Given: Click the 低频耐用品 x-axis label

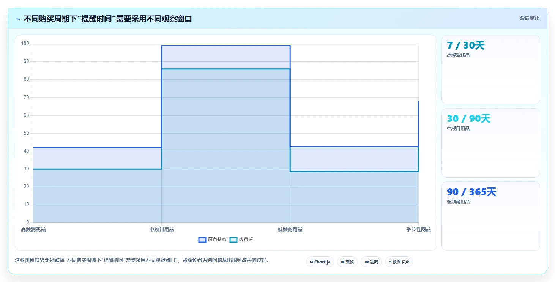Looking at the screenshot, I should pyautogui.click(x=290, y=229).
